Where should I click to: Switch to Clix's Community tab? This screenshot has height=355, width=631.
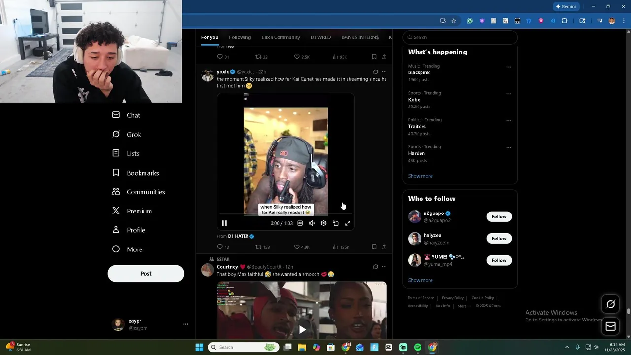tap(280, 37)
